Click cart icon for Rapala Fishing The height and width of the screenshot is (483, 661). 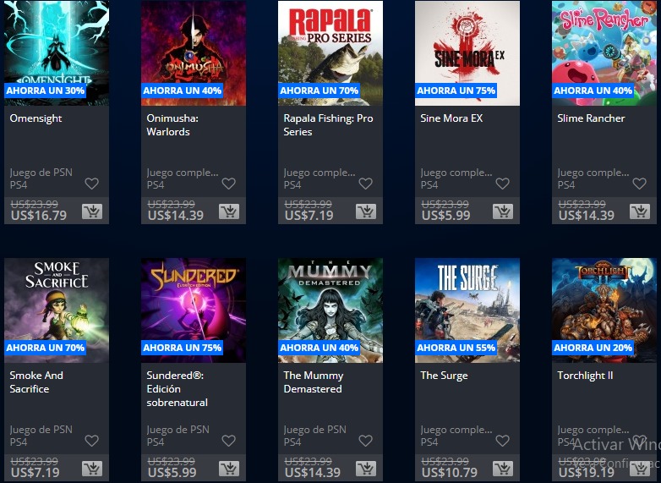tap(366, 211)
